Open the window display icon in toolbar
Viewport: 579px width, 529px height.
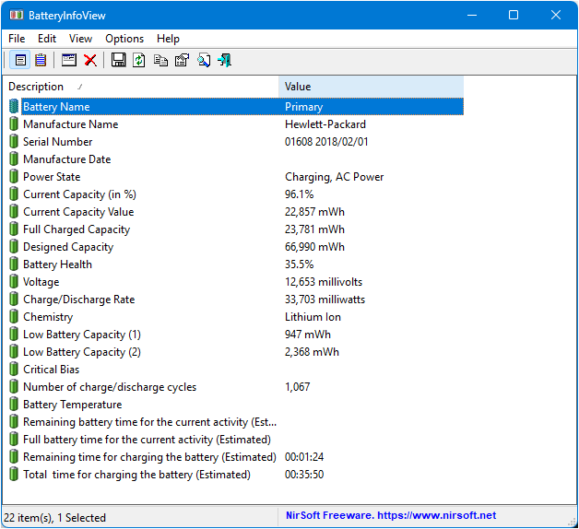[69, 60]
